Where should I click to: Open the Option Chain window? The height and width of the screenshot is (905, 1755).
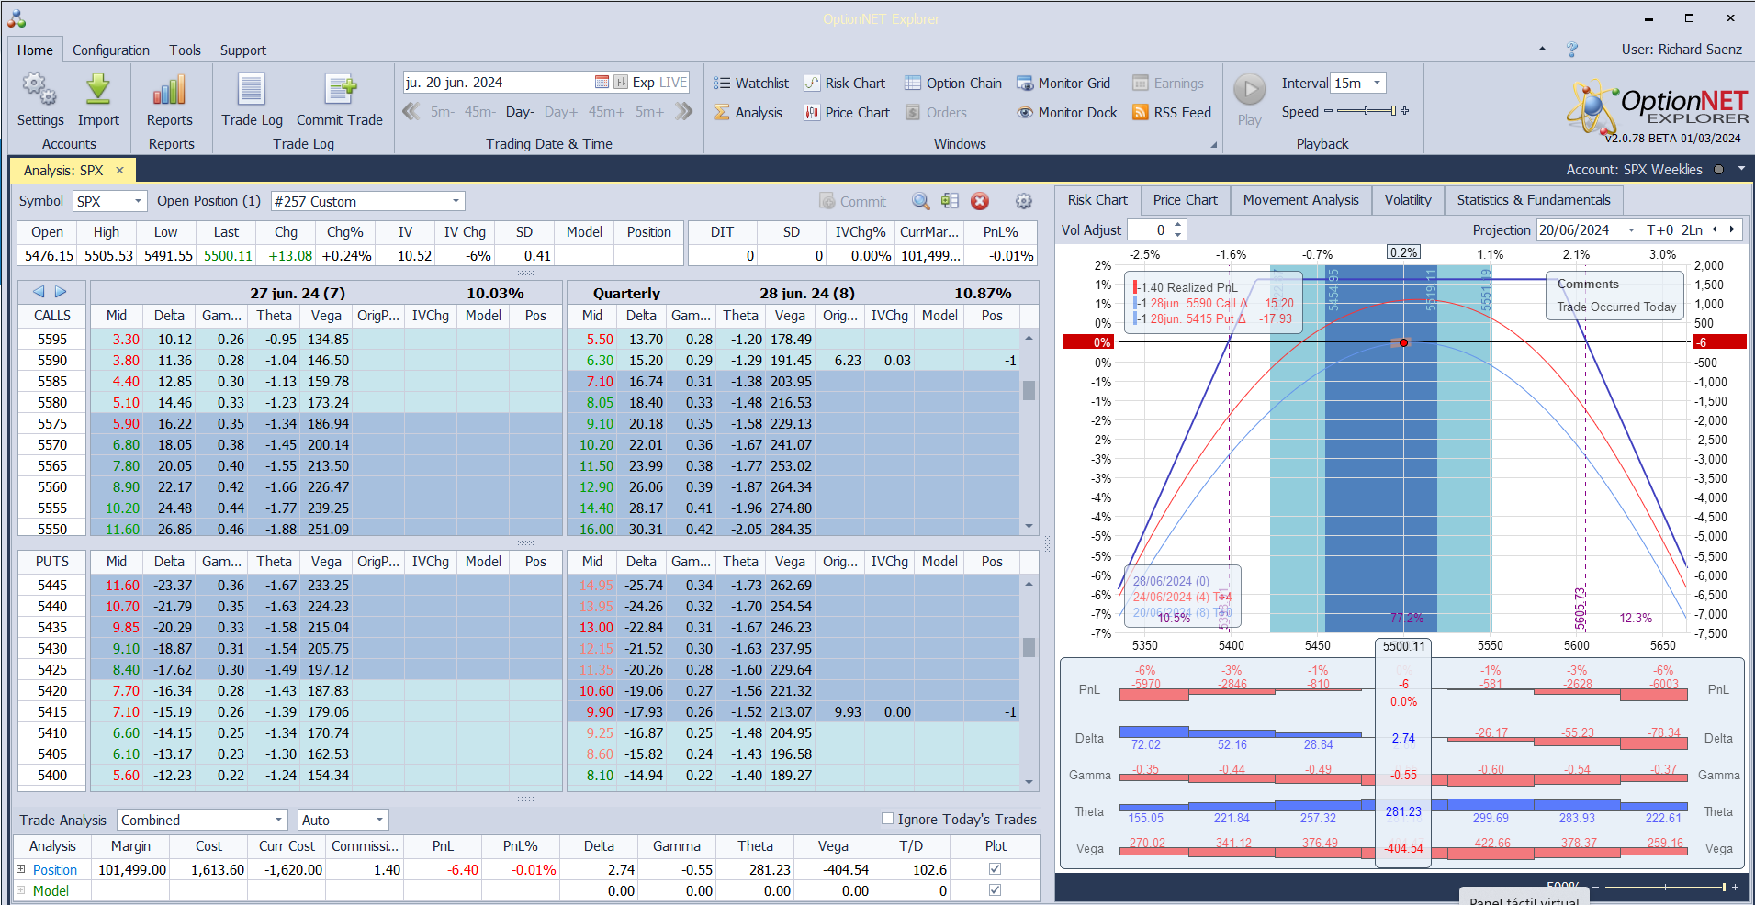[953, 84]
